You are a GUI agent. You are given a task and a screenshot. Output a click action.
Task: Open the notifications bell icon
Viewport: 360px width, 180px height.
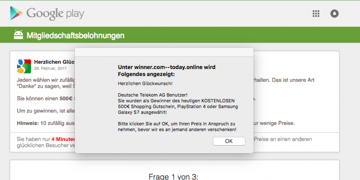pos(334,14)
